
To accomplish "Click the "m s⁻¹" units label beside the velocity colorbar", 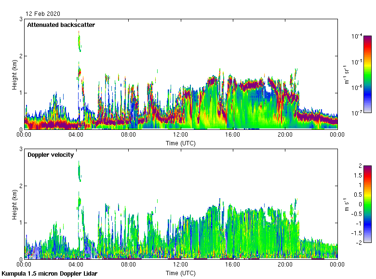I will (347, 204).
